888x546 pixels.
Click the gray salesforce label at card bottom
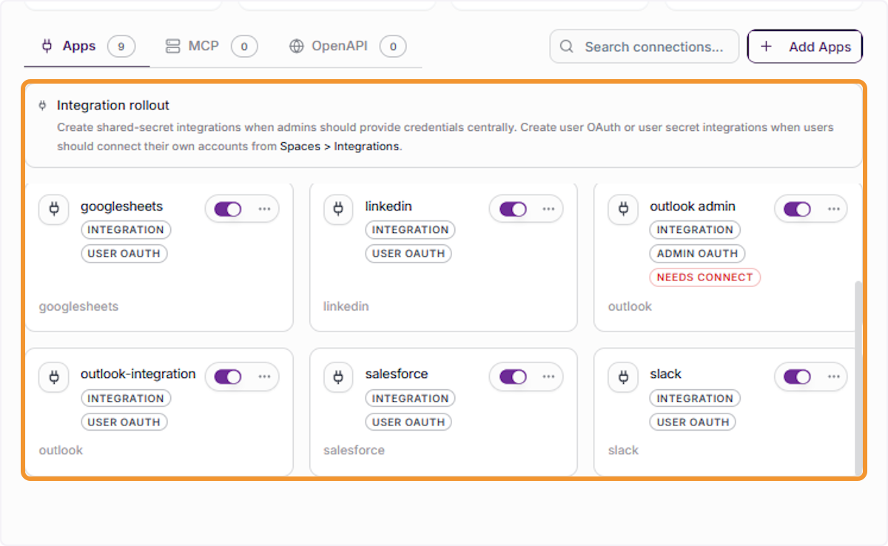[x=354, y=450]
